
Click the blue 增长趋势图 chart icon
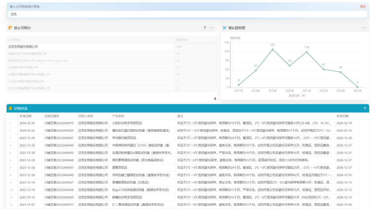coord(224,28)
